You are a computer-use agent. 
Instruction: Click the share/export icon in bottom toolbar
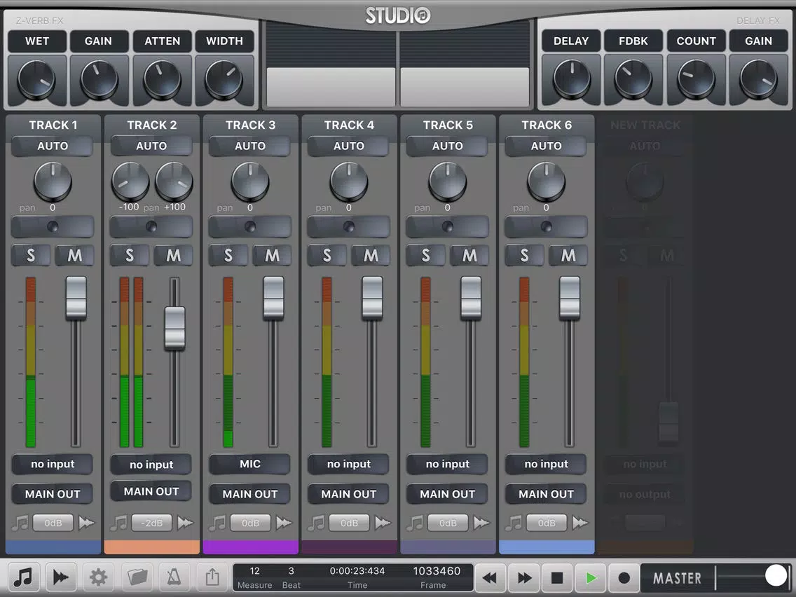[212, 577]
